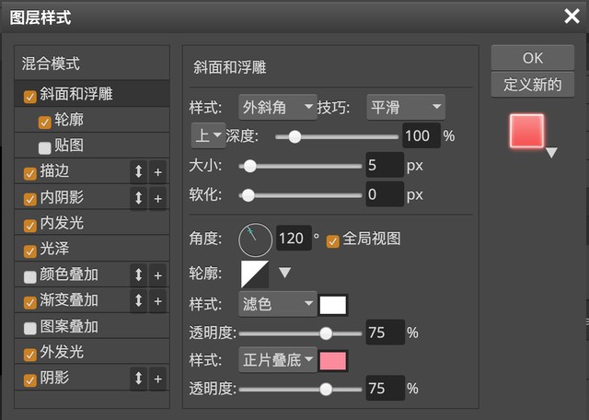Click the 定义新的 button
589x420 pixels.
533,85
